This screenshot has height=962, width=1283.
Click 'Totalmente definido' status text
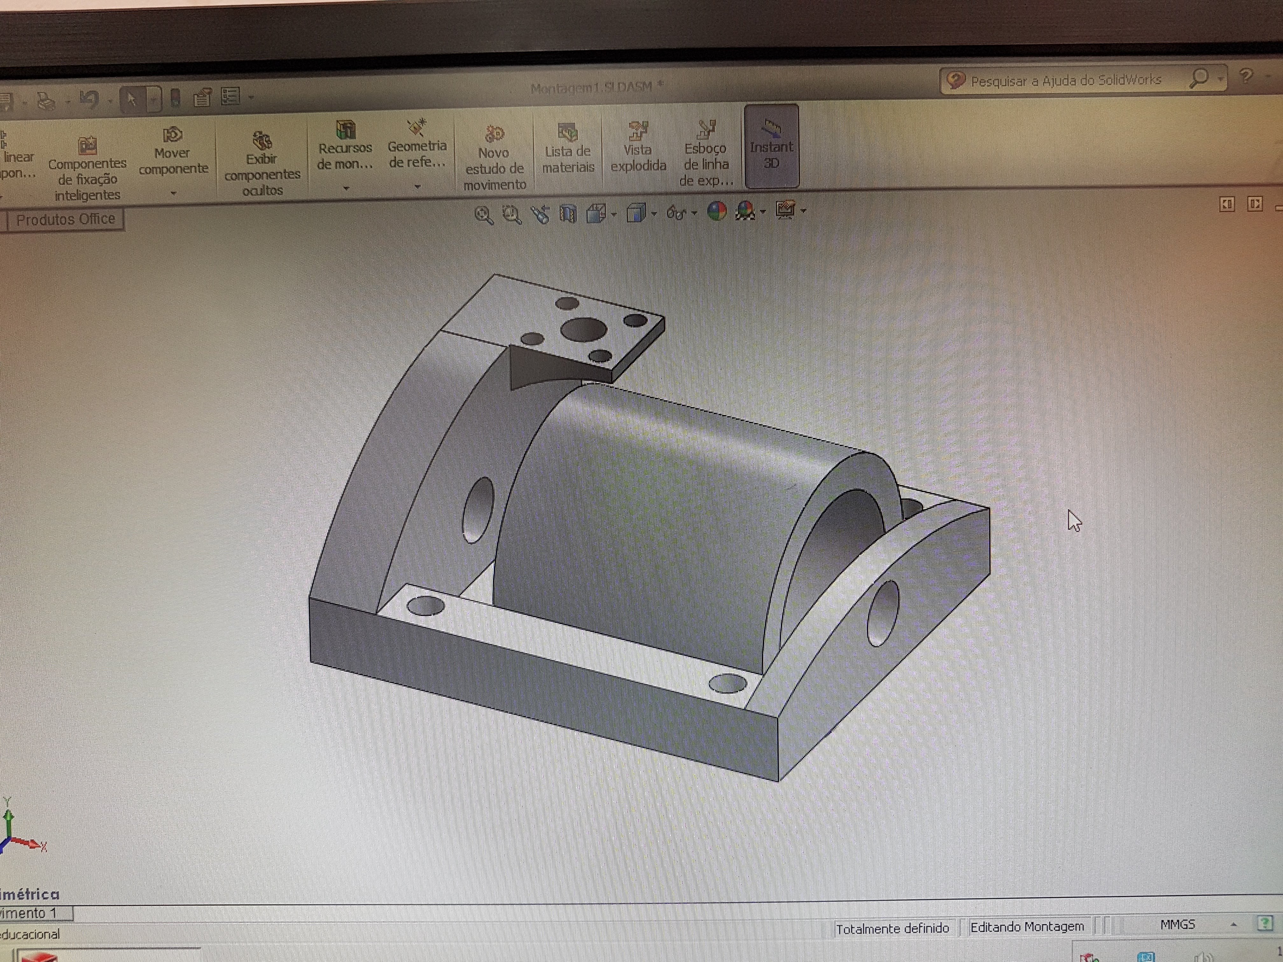pos(893,928)
